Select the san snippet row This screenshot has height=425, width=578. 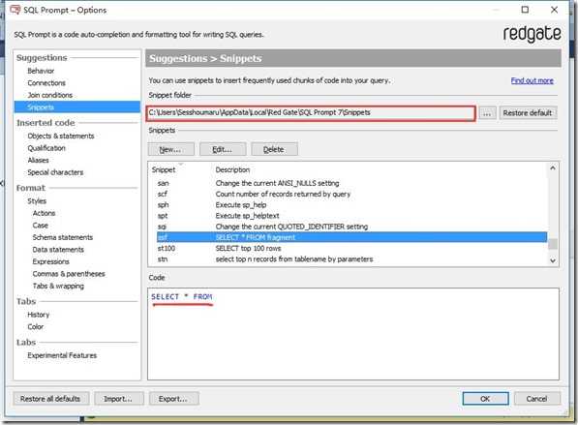tap(352, 183)
